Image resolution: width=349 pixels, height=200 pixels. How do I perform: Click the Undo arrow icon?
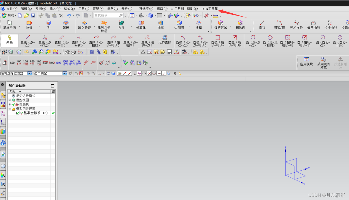click(x=69, y=16)
